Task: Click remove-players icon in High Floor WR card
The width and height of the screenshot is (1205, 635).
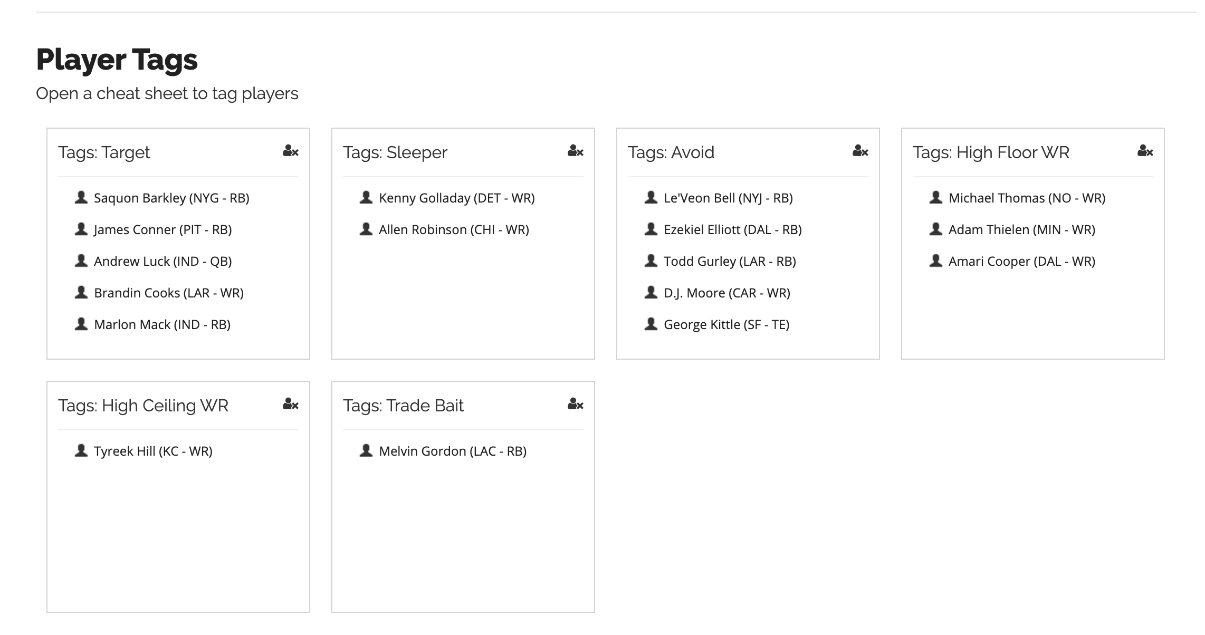Action: pyautogui.click(x=1145, y=151)
